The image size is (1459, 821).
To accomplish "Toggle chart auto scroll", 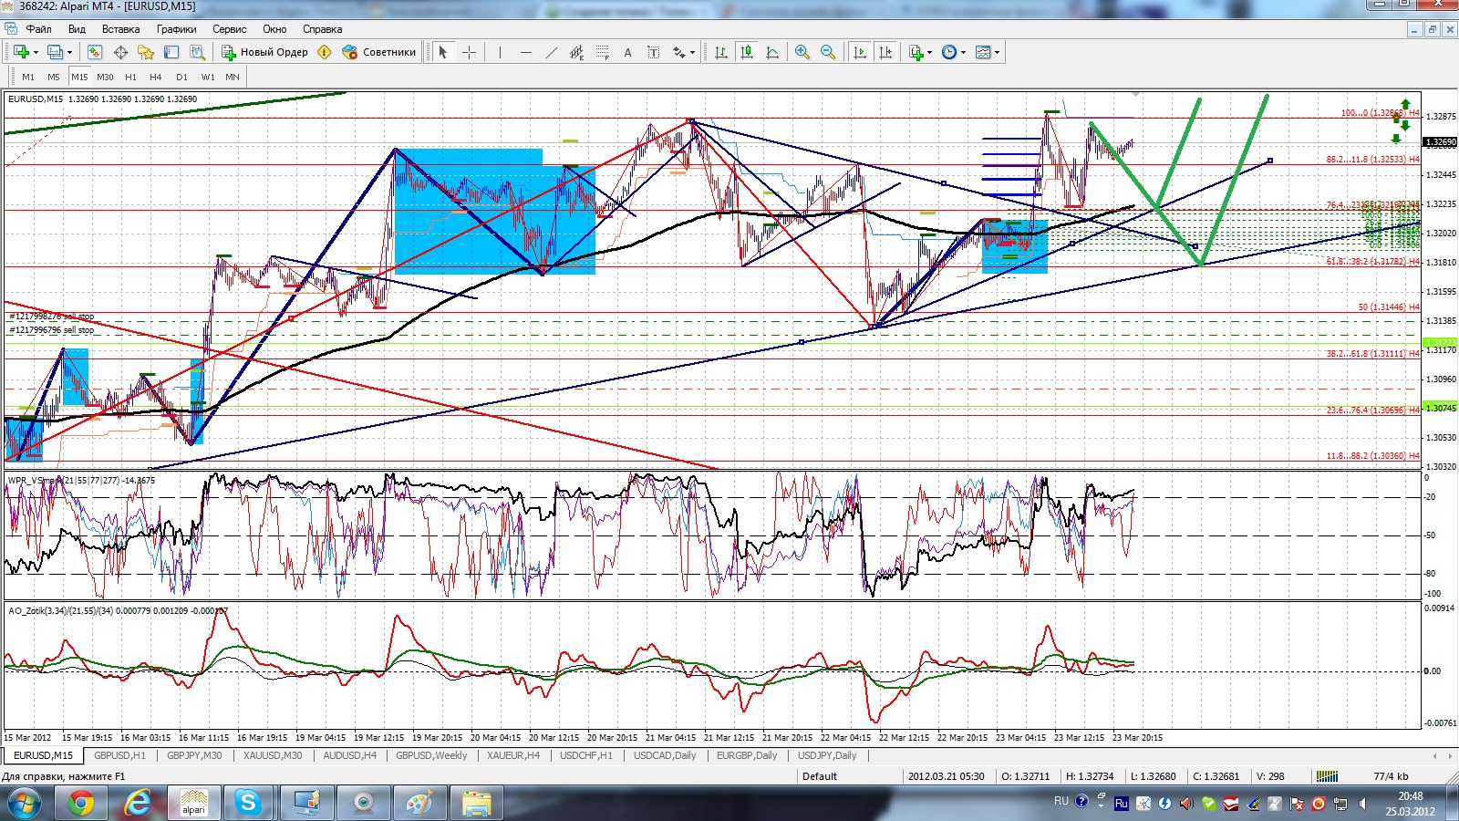I will tap(859, 53).
